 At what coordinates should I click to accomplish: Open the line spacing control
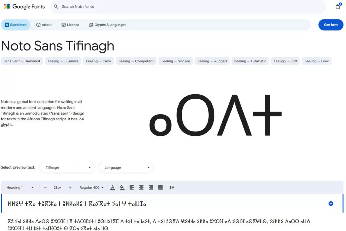point(172,187)
